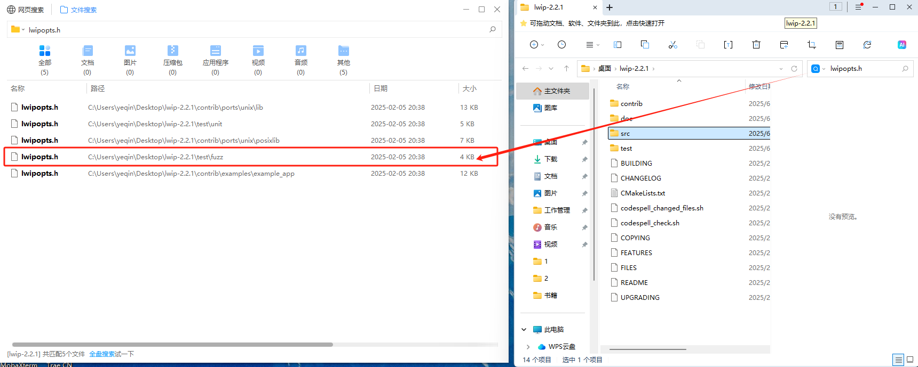
Task: Select the 全部 category filter icon
Action: 45,51
